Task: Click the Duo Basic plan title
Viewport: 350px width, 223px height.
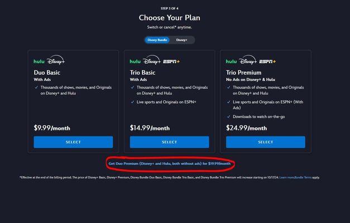Action: [x=47, y=72]
